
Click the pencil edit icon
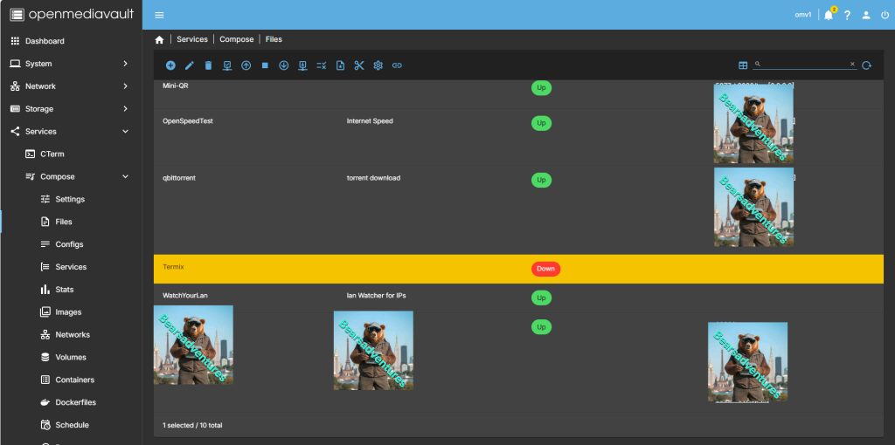coord(190,65)
